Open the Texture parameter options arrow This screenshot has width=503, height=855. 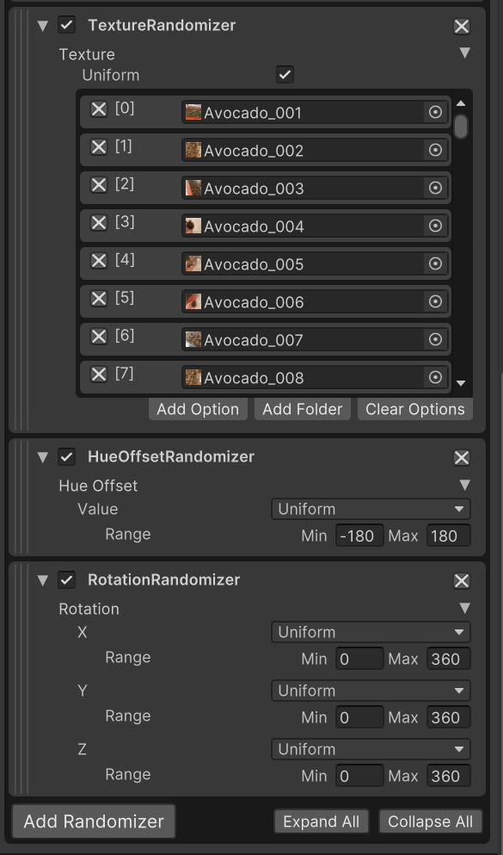(464, 53)
